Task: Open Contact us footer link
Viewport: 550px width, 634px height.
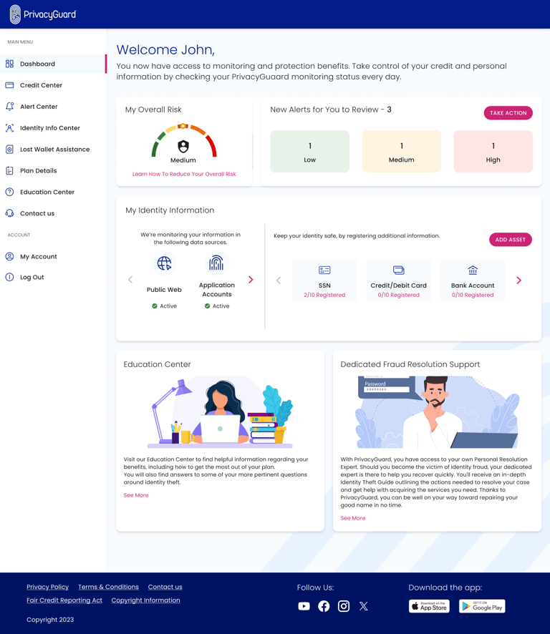Action: point(165,587)
